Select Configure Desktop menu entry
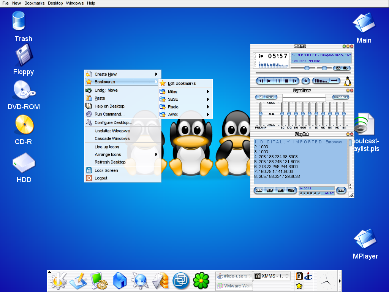Image resolution: width=389 pixels, height=292 pixels. (x=123, y=122)
